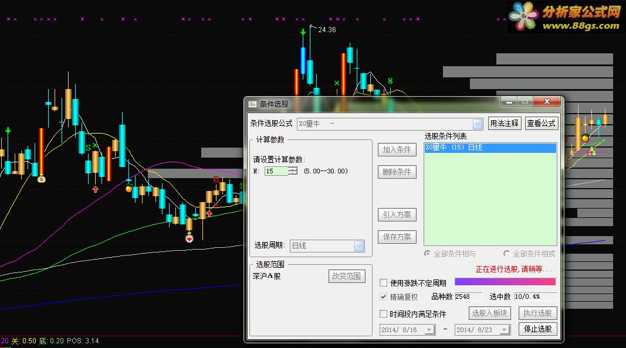Open 用法注释 usage notes
This screenshot has height=348, width=626.
[x=504, y=123]
